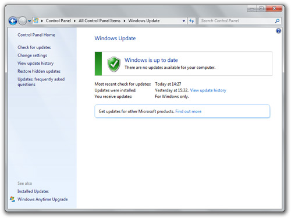Close the Windows Update window
291x218 pixels.
(x=274, y=9)
